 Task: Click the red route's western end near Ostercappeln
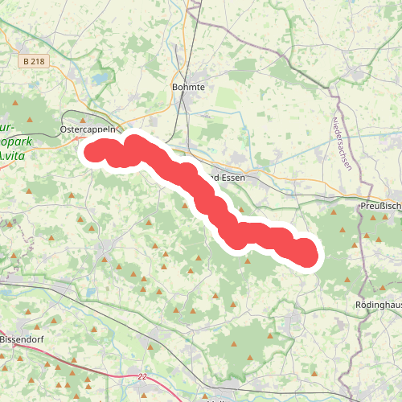(93, 153)
